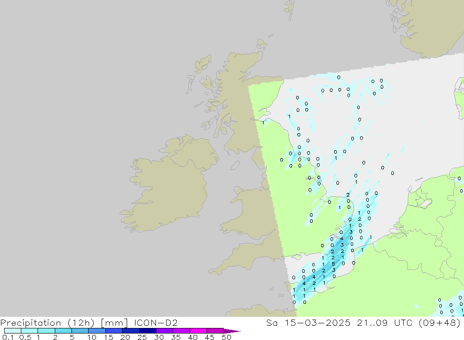The width and height of the screenshot is (464, 340).
Task: Click the 20–25 mm dark blue legend swatch
Action: point(130,331)
